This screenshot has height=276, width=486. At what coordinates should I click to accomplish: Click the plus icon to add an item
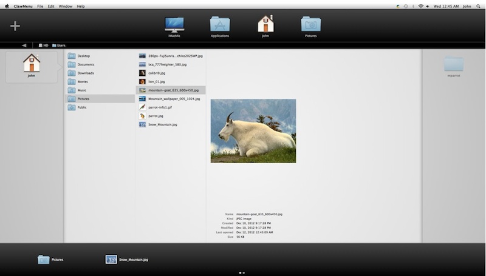click(15, 26)
